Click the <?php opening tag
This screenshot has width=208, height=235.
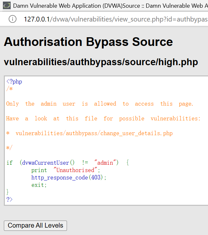pos(14,82)
